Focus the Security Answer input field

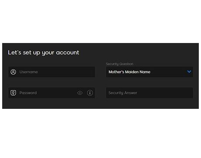149,93
